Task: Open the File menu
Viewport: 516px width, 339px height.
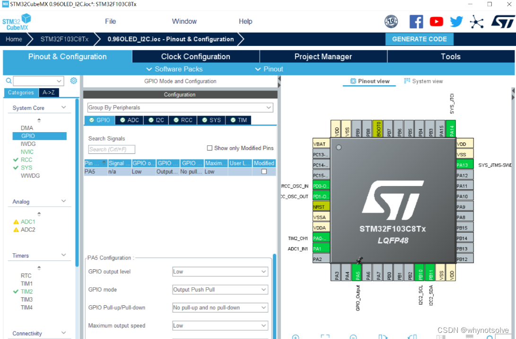Action: point(110,21)
